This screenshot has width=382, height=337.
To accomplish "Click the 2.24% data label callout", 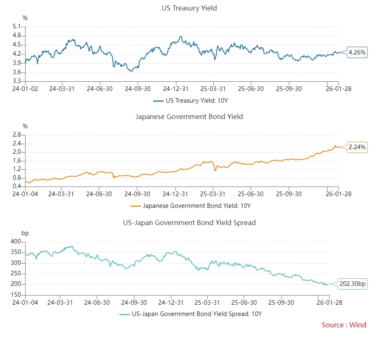I will click(x=357, y=147).
